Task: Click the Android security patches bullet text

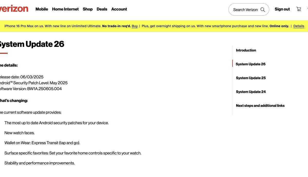Action: tap(56, 123)
